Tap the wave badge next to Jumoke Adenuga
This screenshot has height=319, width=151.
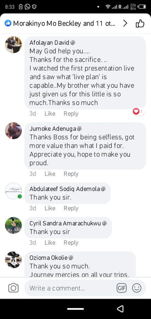(79, 129)
